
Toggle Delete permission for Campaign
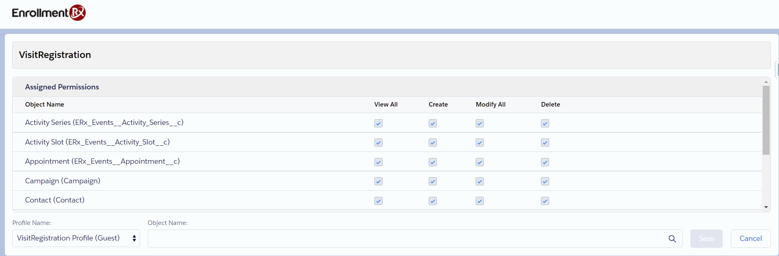click(x=545, y=181)
